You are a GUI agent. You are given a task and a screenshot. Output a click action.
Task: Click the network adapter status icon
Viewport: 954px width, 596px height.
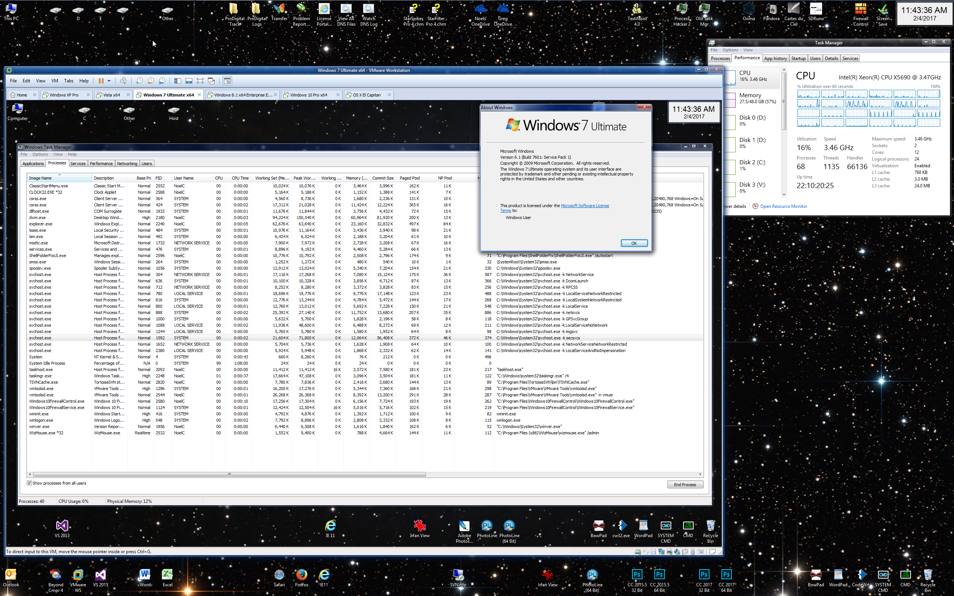click(661, 551)
